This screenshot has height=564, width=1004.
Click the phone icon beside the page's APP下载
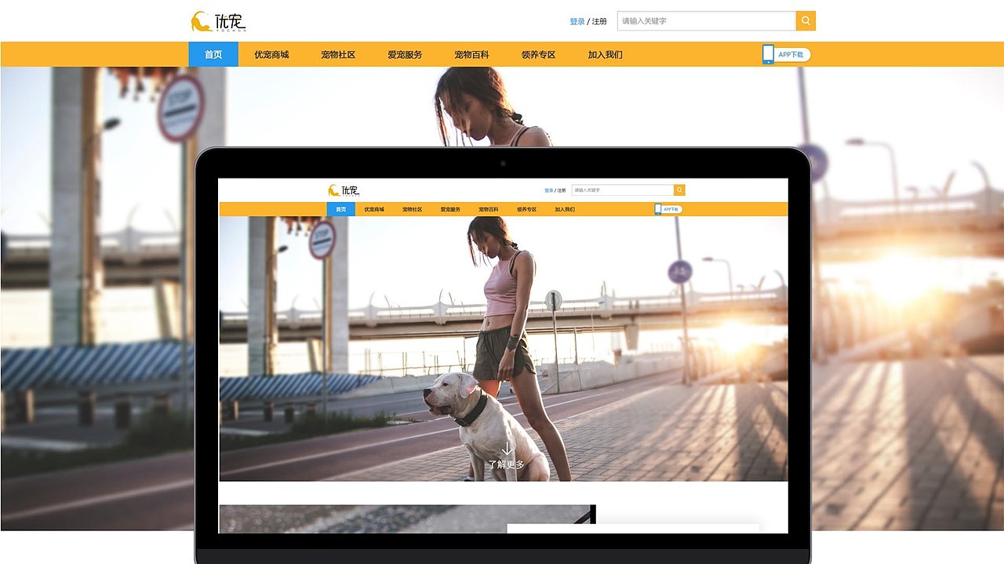[768, 54]
